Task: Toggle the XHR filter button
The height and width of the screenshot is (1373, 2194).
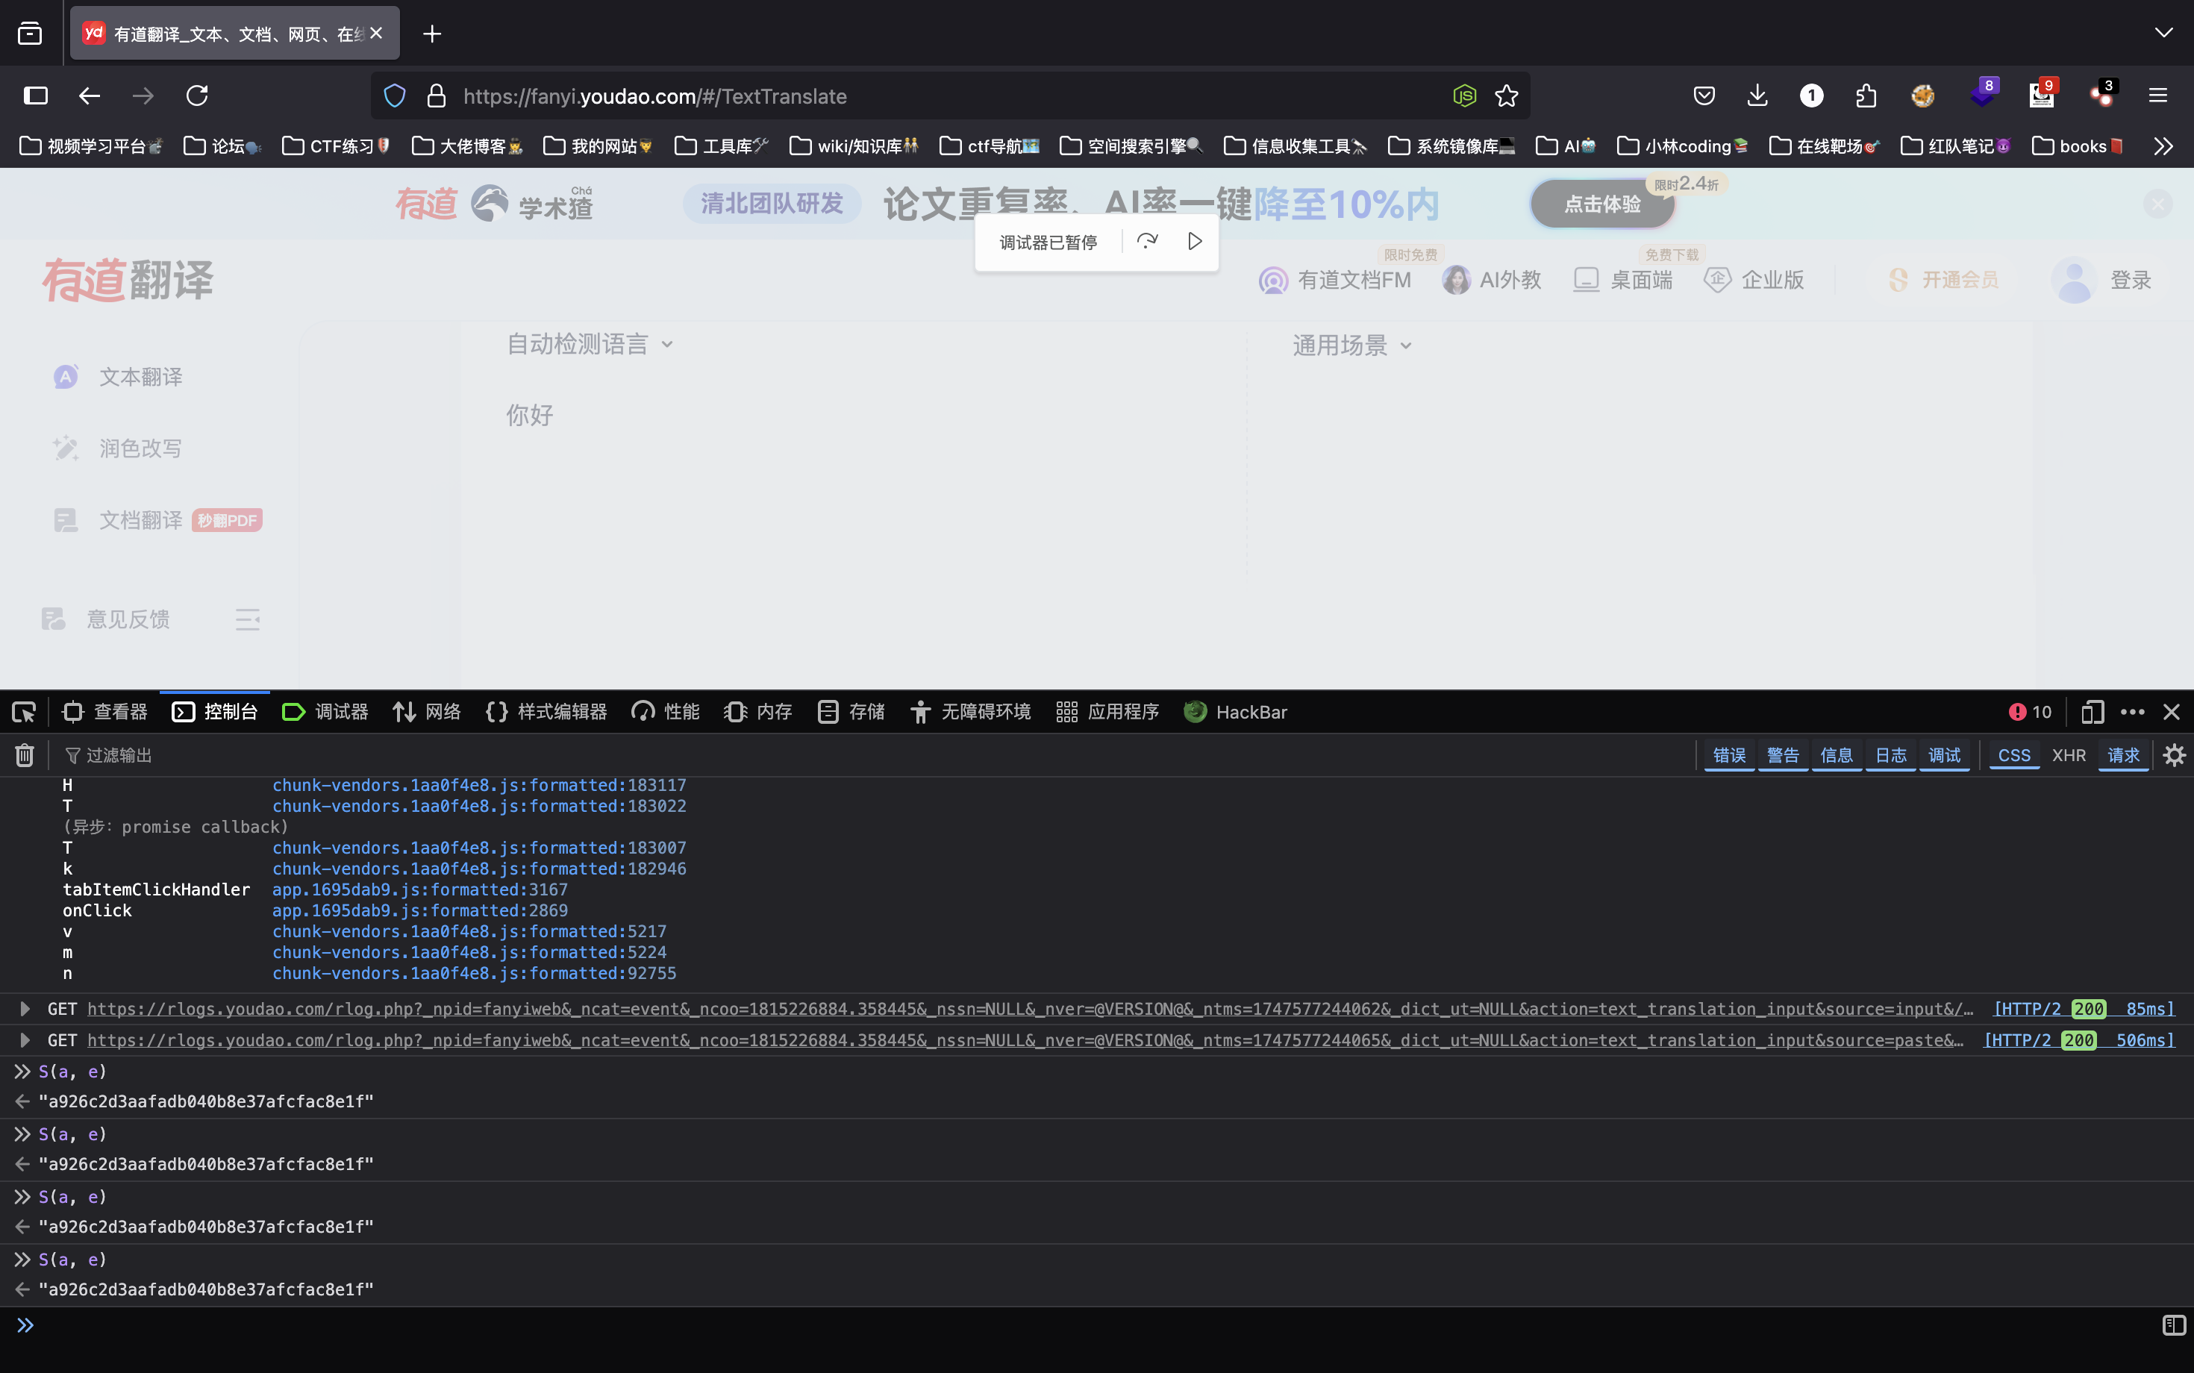Action: click(x=2069, y=754)
